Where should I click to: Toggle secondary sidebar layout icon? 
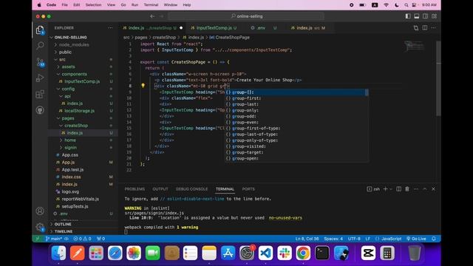pos(426,16)
